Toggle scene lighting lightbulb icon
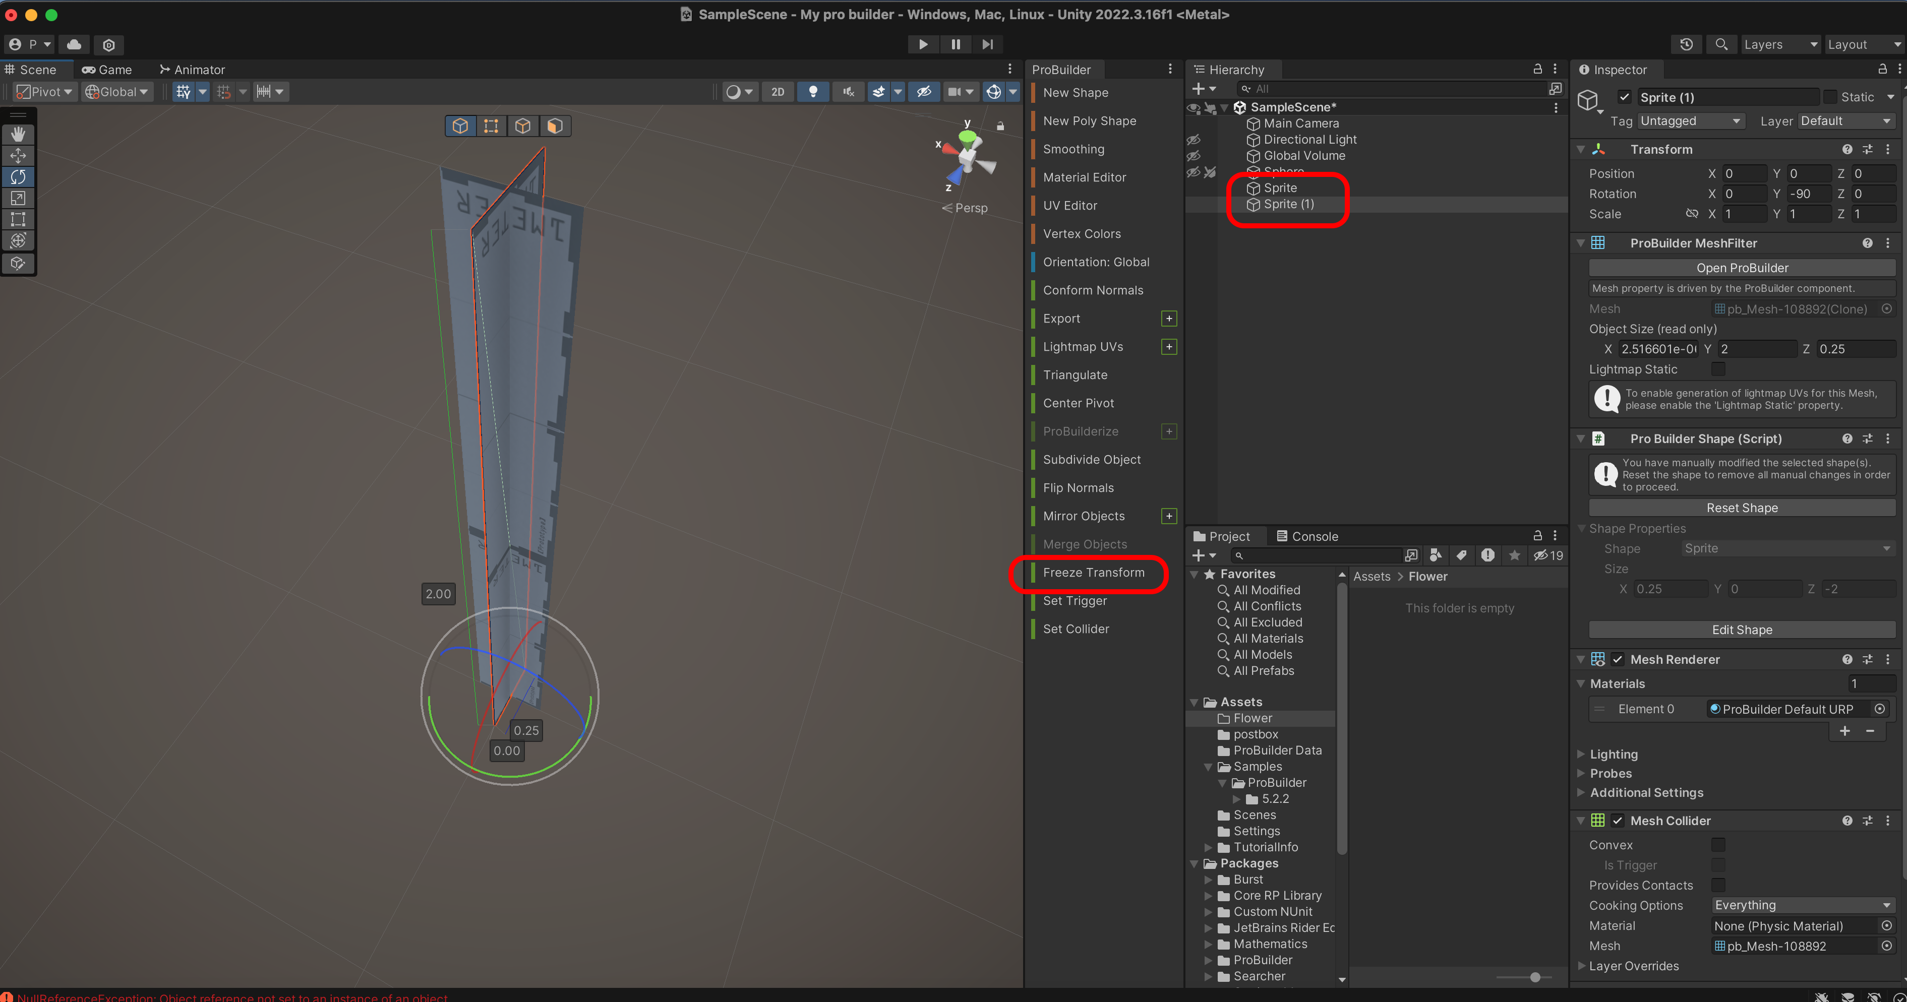This screenshot has width=1907, height=1002. pyautogui.click(x=813, y=92)
